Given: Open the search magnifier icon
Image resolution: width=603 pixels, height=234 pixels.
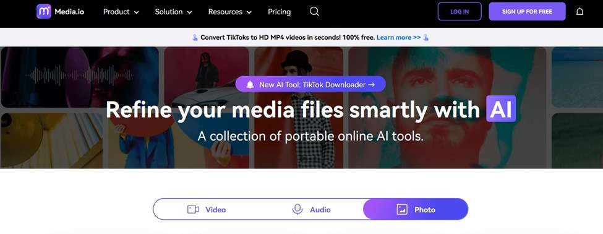Looking at the screenshot, I should (314, 12).
